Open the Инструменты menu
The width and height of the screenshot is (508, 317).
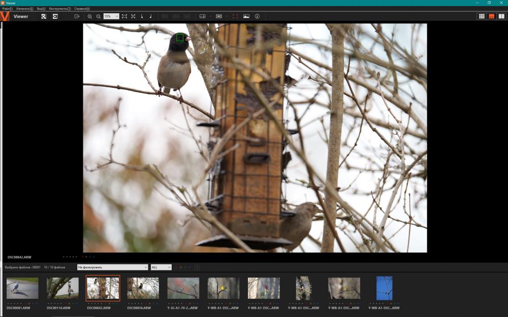point(60,9)
